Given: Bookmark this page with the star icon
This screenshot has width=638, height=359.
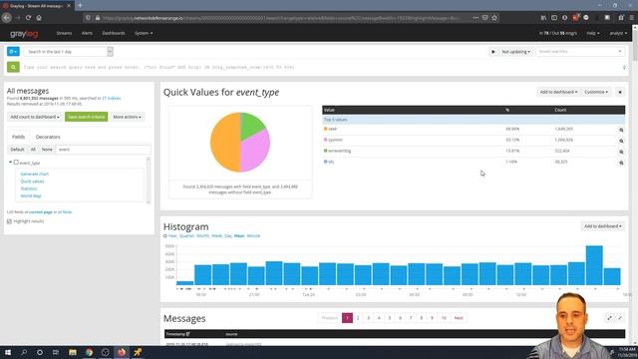Looking at the screenshot, I should [x=494, y=18].
